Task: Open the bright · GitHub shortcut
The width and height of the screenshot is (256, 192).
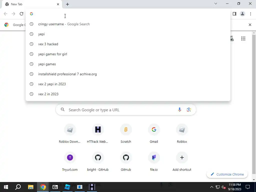Action: click(98, 162)
